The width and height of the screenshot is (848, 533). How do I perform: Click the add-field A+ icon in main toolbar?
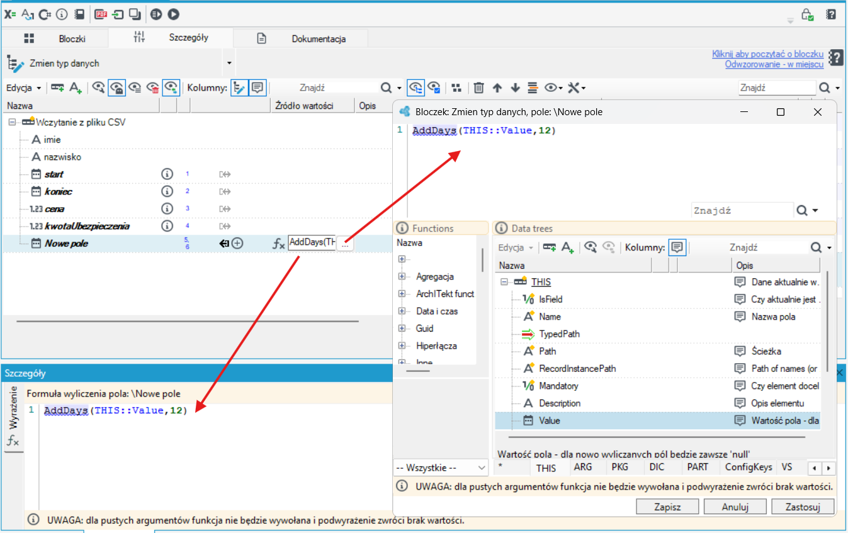pyautogui.click(x=76, y=87)
